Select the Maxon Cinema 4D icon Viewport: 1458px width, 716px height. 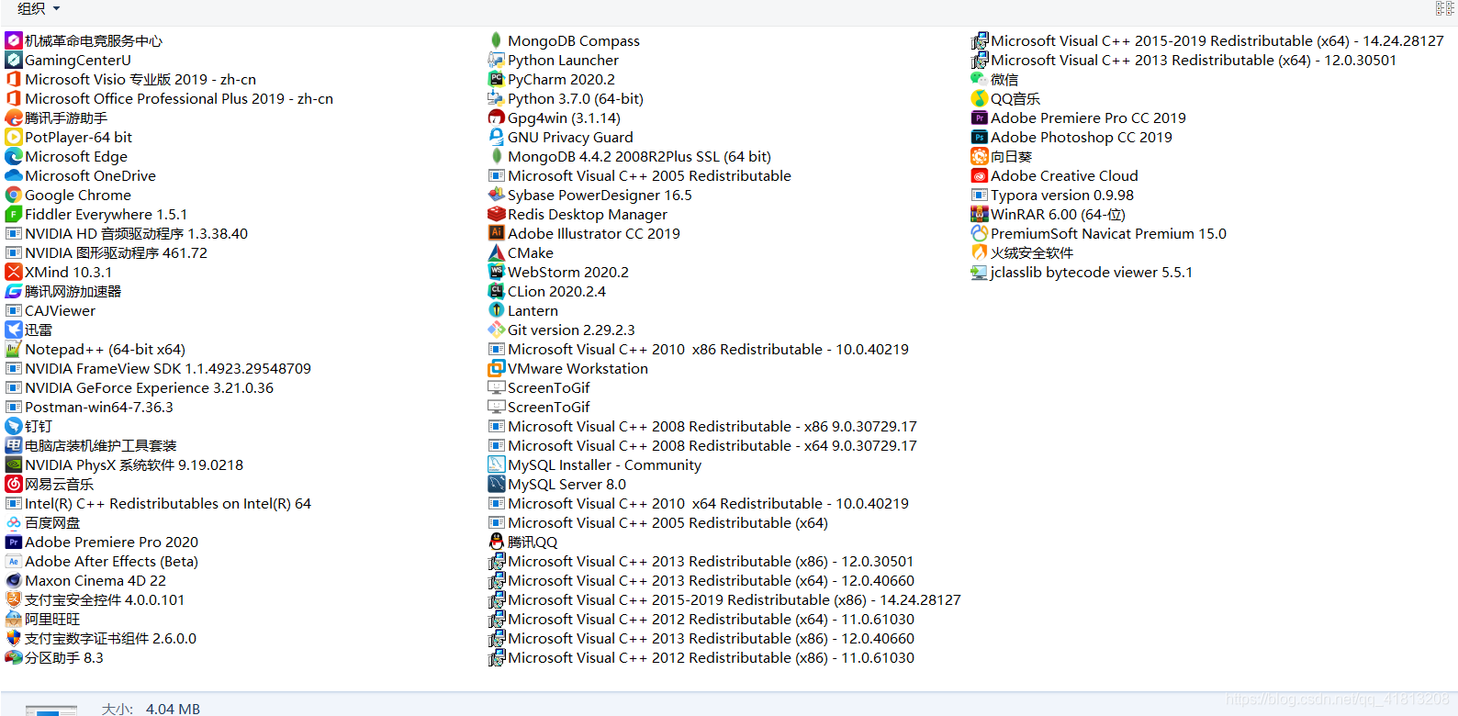pyautogui.click(x=14, y=580)
